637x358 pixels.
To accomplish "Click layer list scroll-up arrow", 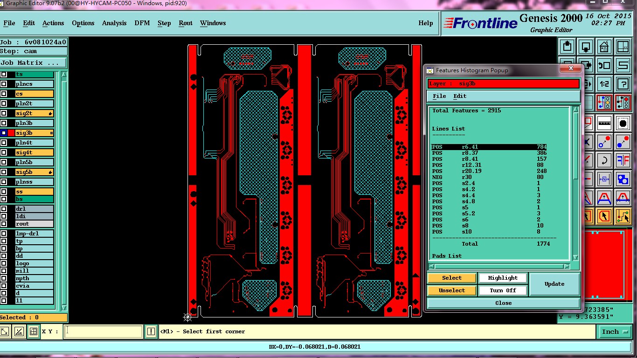I will click(x=64, y=75).
